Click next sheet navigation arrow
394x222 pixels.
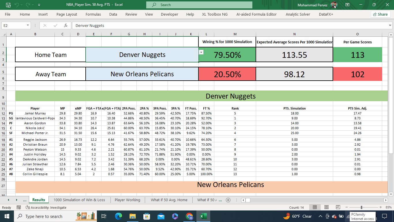click(16, 200)
